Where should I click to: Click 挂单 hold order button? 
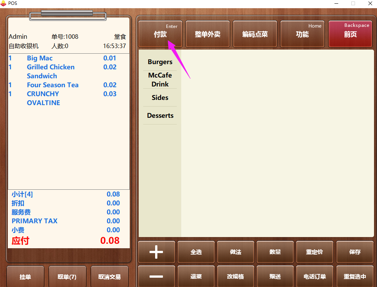[x=25, y=277]
